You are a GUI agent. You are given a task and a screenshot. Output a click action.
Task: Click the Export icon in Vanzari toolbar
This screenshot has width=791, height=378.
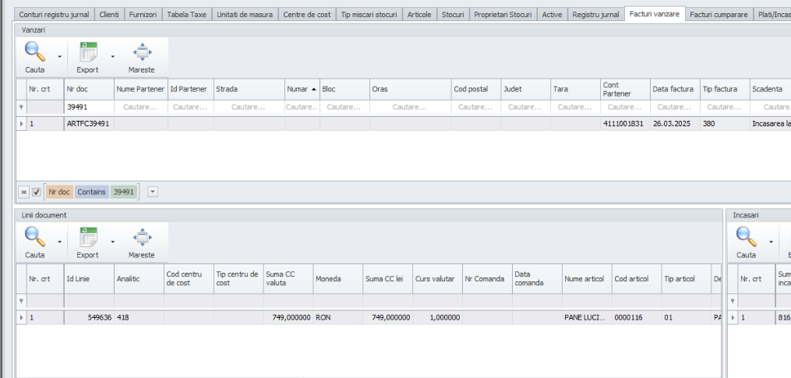(87, 53)
